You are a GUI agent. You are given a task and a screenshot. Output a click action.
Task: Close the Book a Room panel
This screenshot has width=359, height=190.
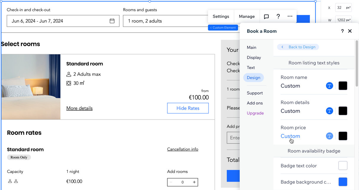[x=350, y=31]
